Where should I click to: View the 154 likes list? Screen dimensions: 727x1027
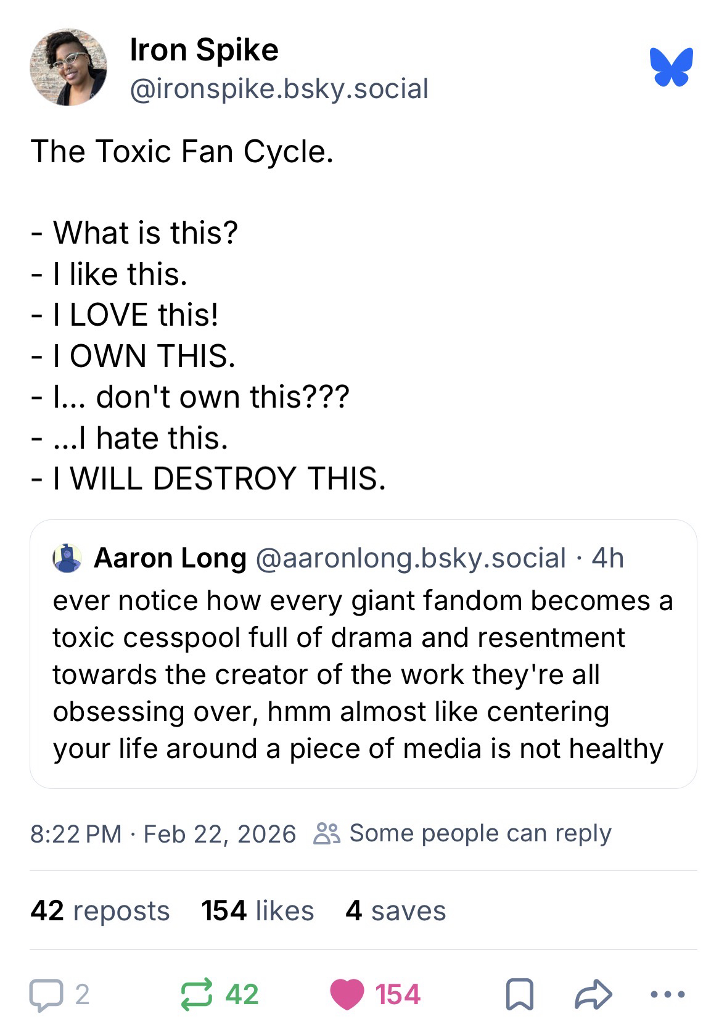click(x=257, y=910)
